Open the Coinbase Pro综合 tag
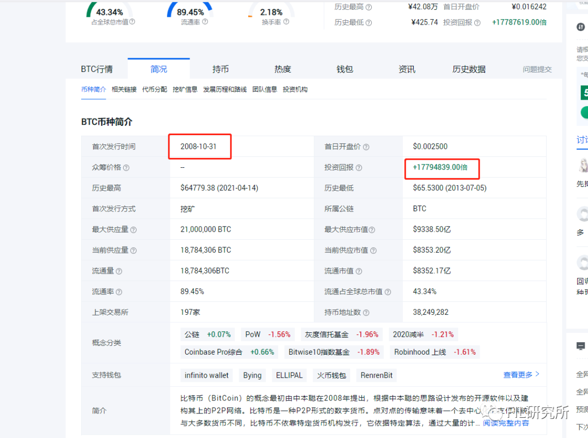 [229, 352]
